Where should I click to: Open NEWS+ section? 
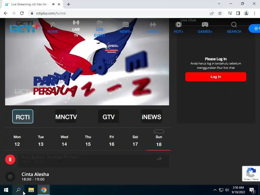click(126, 28)
